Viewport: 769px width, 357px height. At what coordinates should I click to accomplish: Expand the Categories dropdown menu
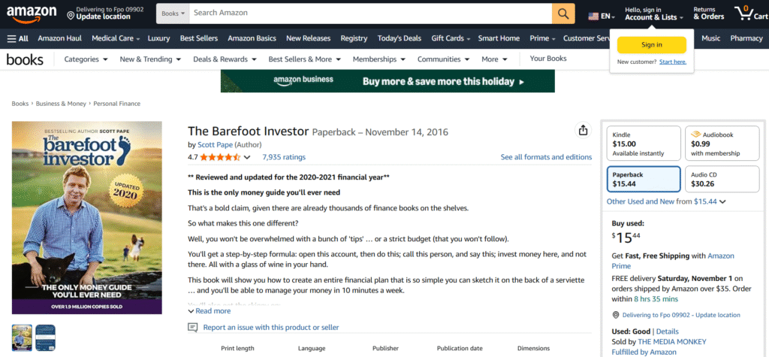coord(86,59)
